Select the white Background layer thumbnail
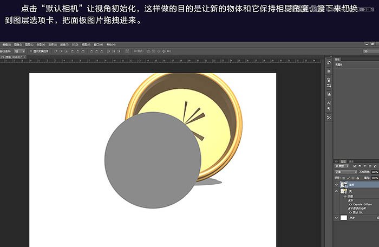This screenshot has width=379, height=247. tap(344, 218)
